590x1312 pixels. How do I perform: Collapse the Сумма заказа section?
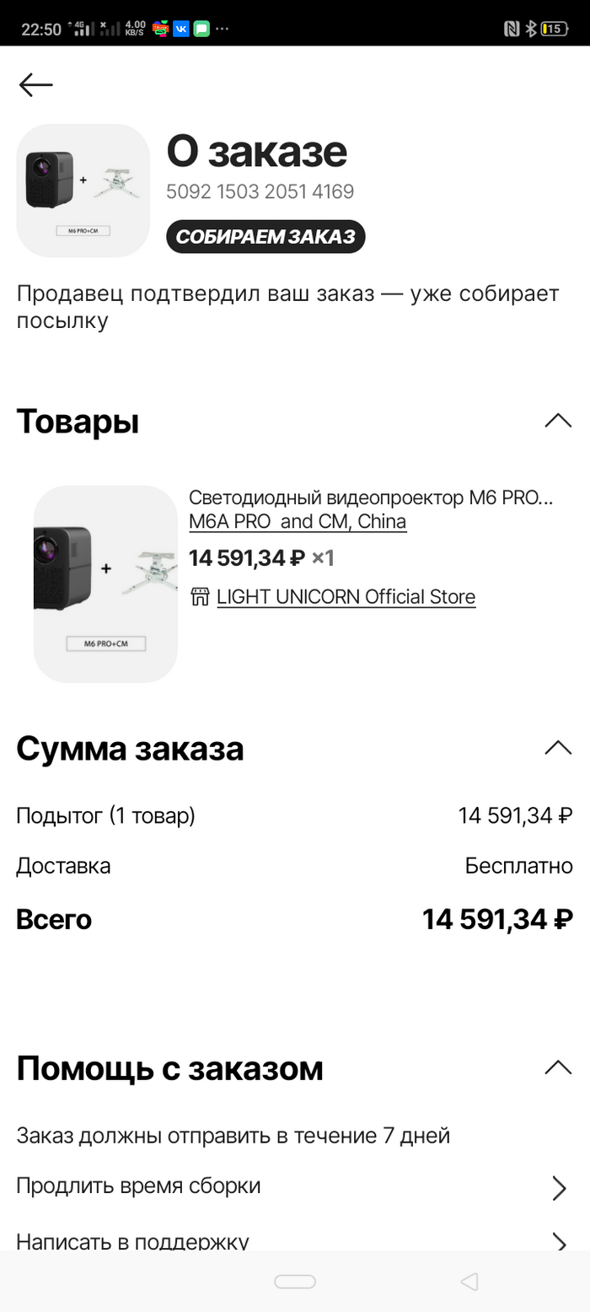click(558, 748)
